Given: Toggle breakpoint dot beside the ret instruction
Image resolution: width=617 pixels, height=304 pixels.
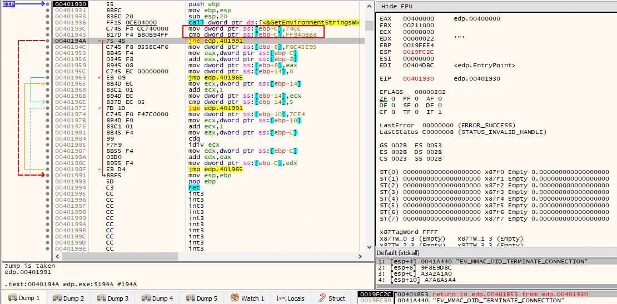Looking at the screenshot, I should coord(48,188).
